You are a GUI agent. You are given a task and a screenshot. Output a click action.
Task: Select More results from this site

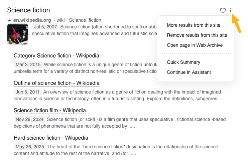coord(194,25)
